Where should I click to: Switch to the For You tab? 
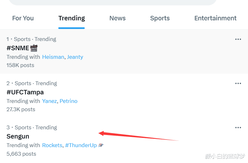(23, 18)
